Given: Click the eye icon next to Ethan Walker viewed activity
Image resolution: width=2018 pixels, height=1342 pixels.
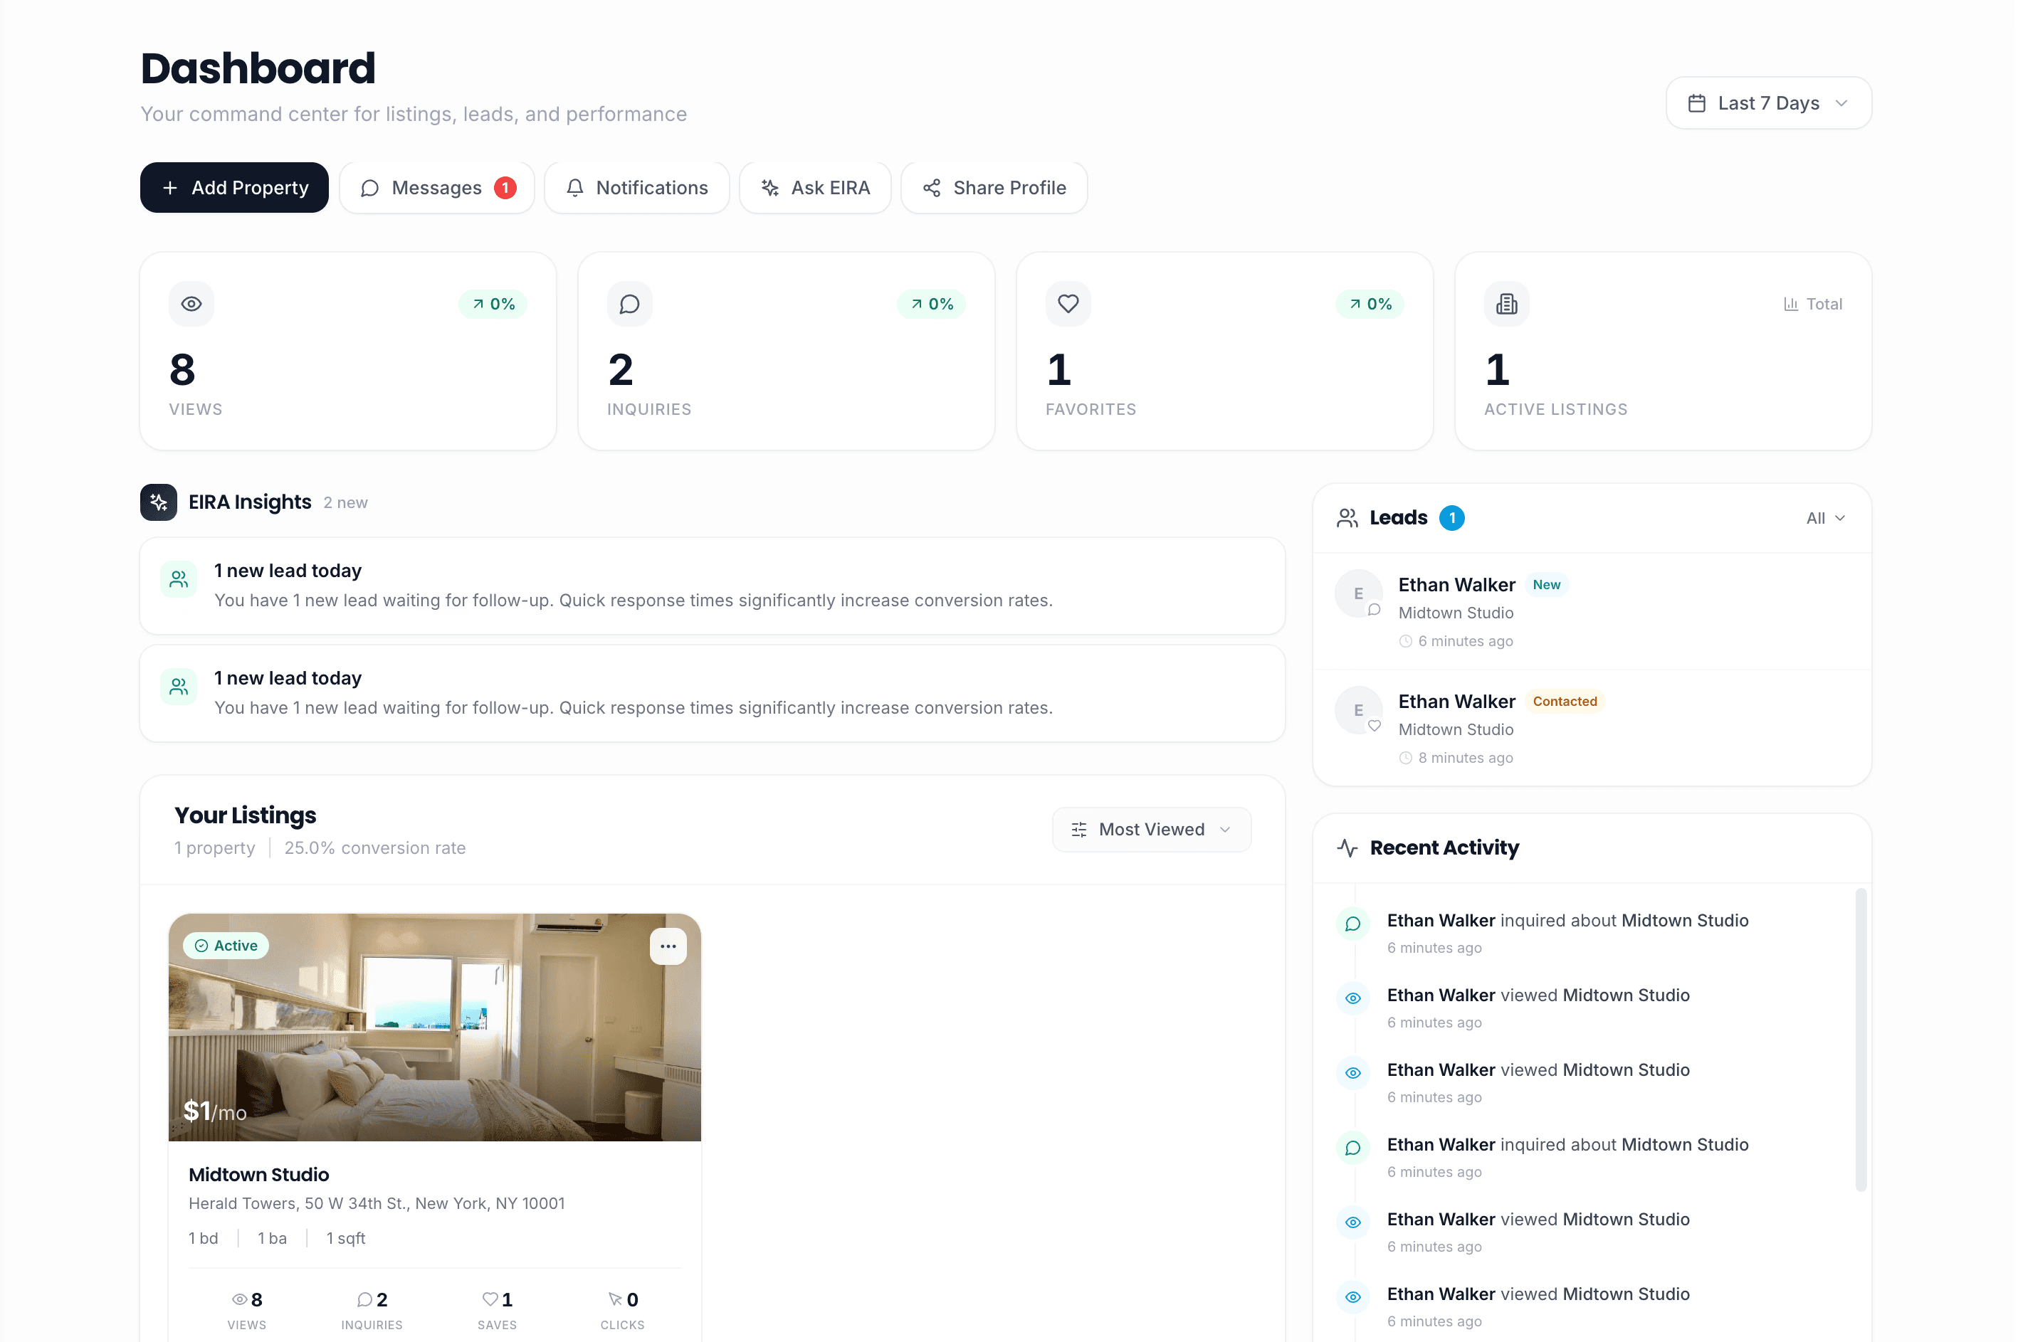Looking at the screenshot, I should coord(1352,998).
